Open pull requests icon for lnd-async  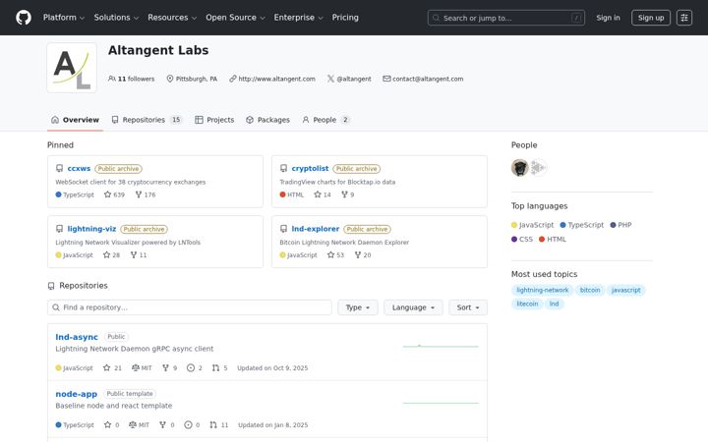[x=215, y=368]
